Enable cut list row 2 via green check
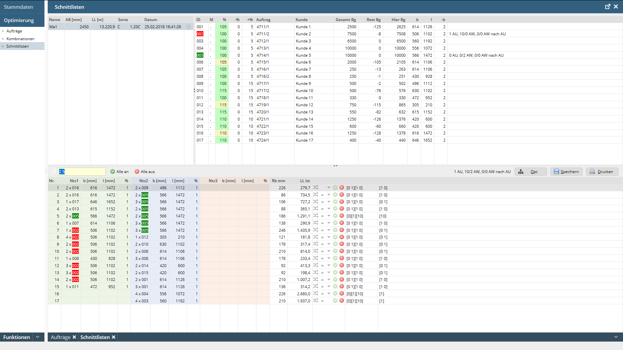 pyautogui.click(x=335, y=195)
